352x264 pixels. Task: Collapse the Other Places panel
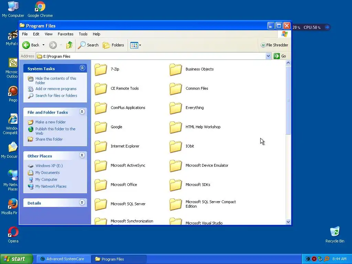(x=82, y=155)
